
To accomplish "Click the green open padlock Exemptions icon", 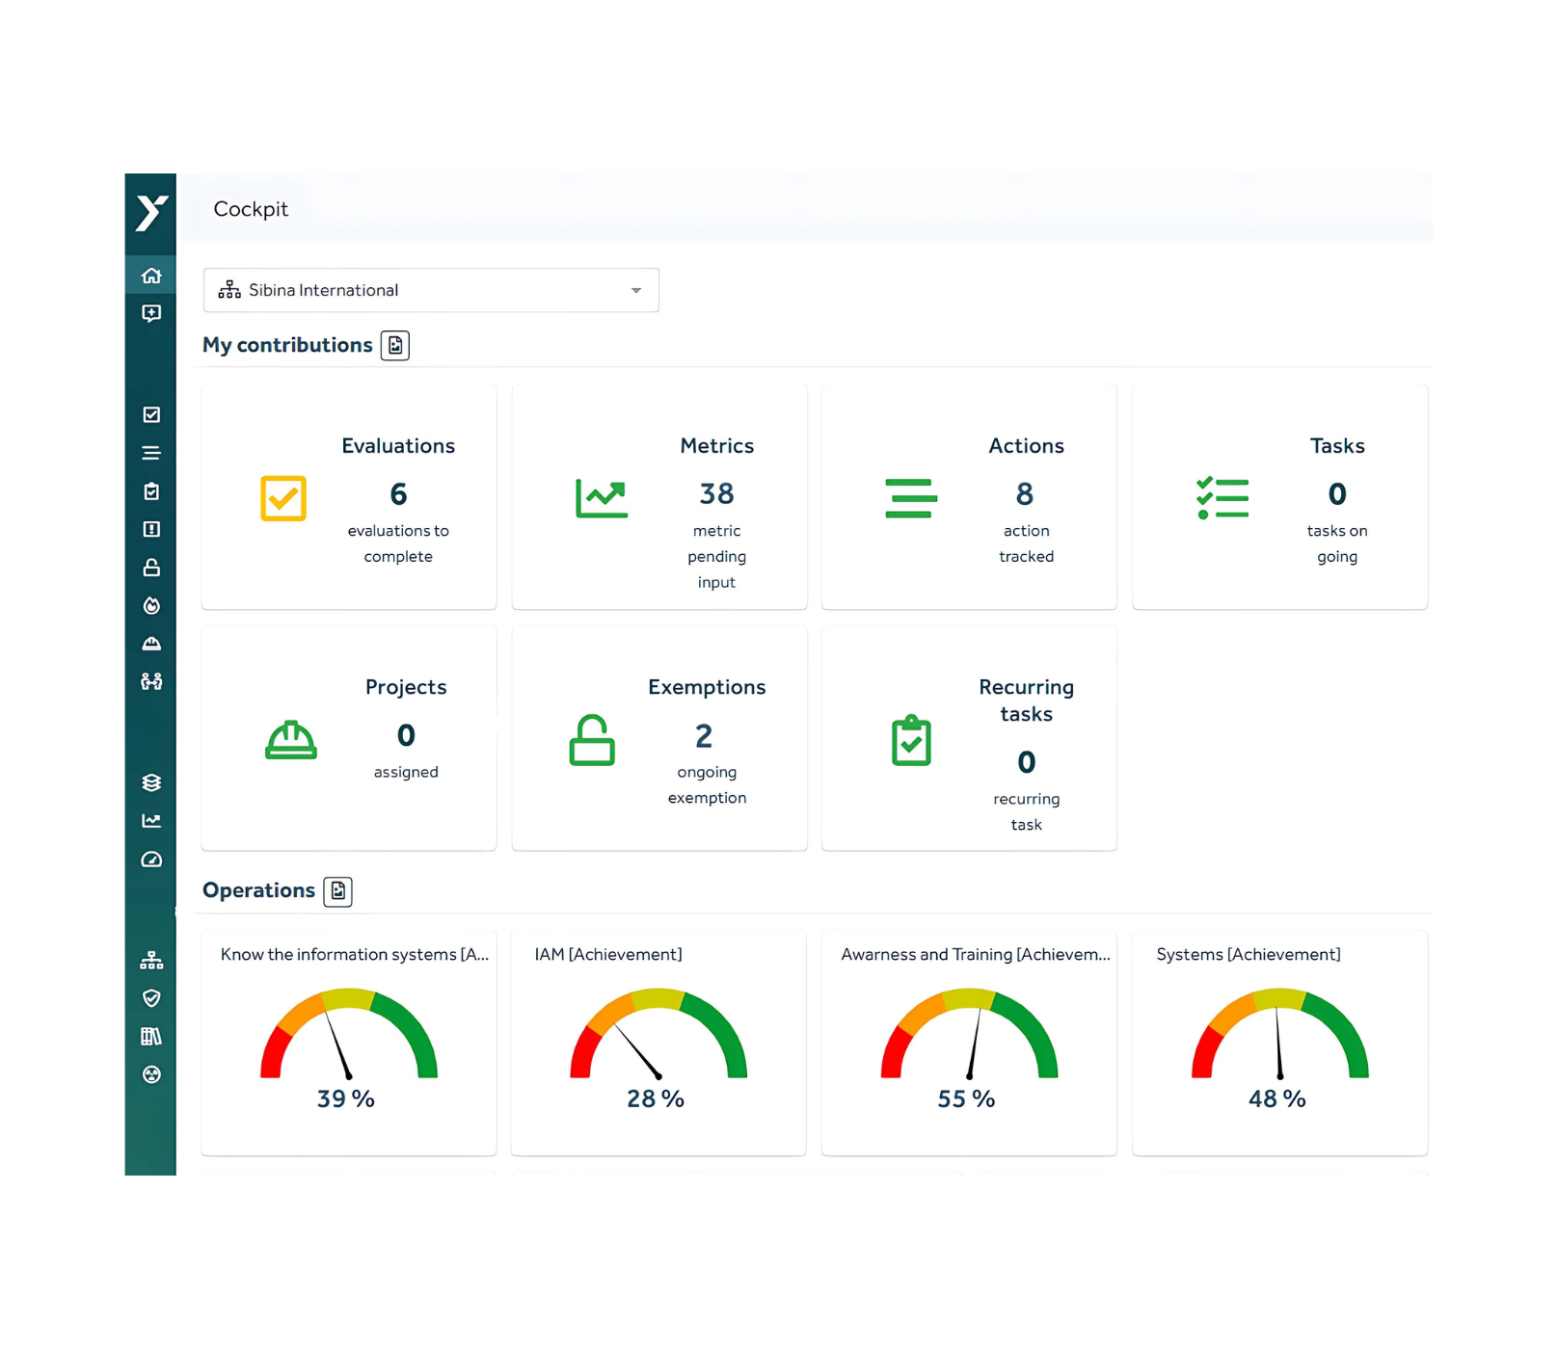I will pyautogui.click(x=592, y=740).
